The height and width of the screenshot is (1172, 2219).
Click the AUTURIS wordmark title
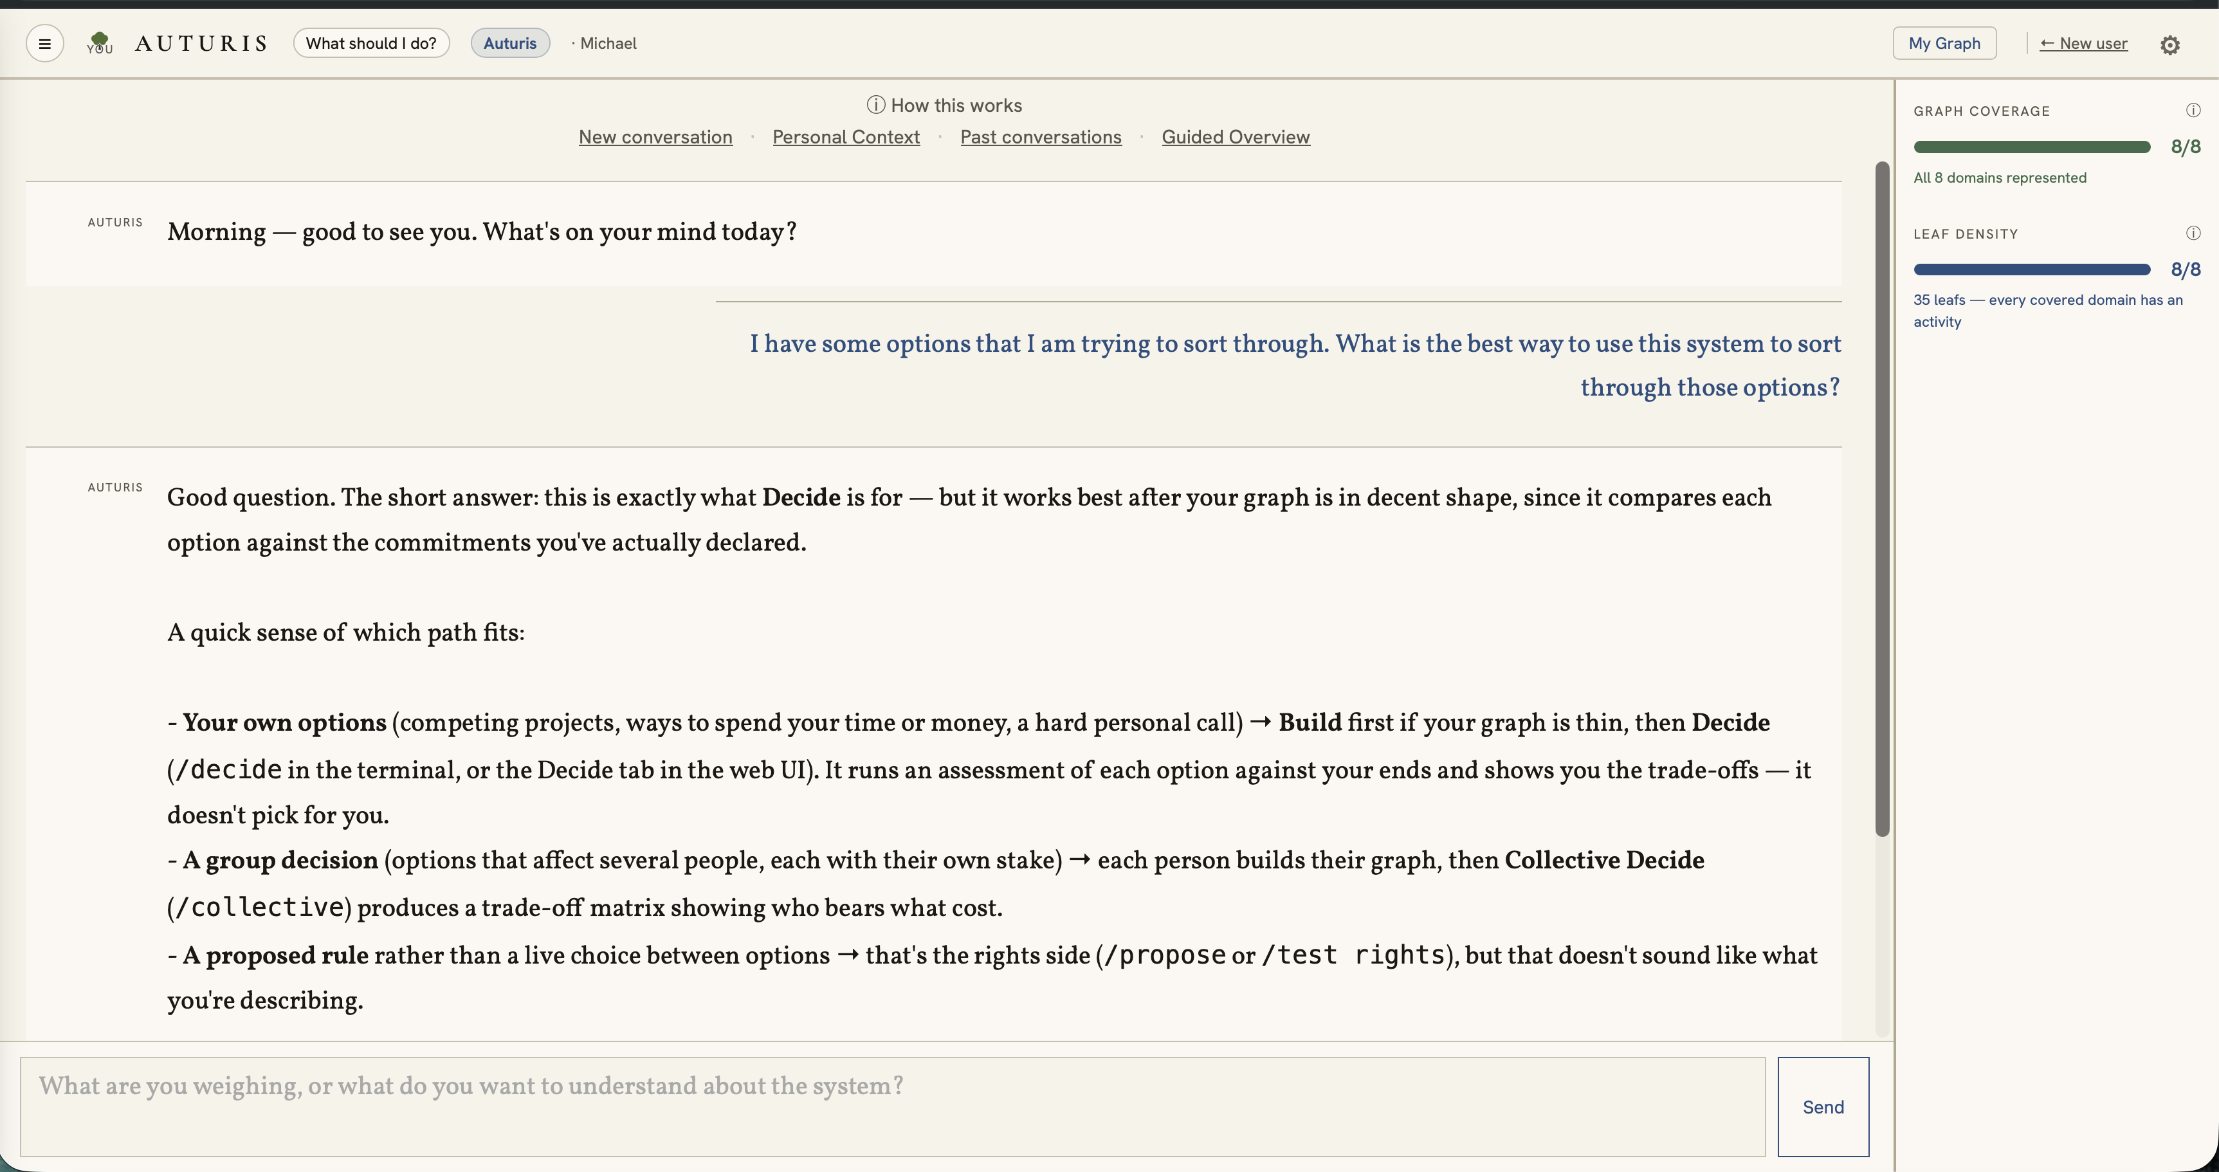click(x=201, y=43)
